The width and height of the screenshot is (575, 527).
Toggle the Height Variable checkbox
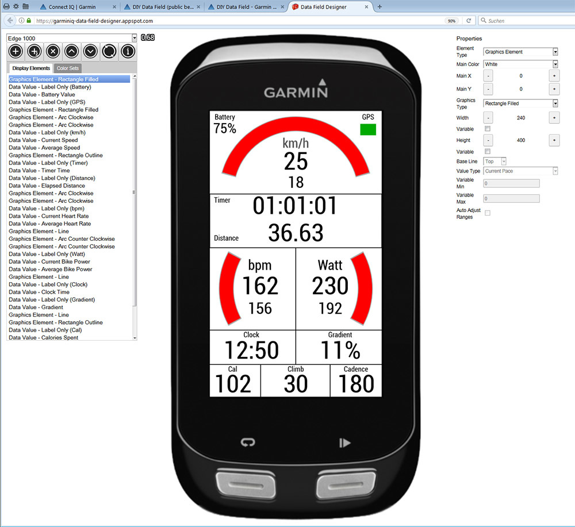pyautogui.click(x=488, y=151)
